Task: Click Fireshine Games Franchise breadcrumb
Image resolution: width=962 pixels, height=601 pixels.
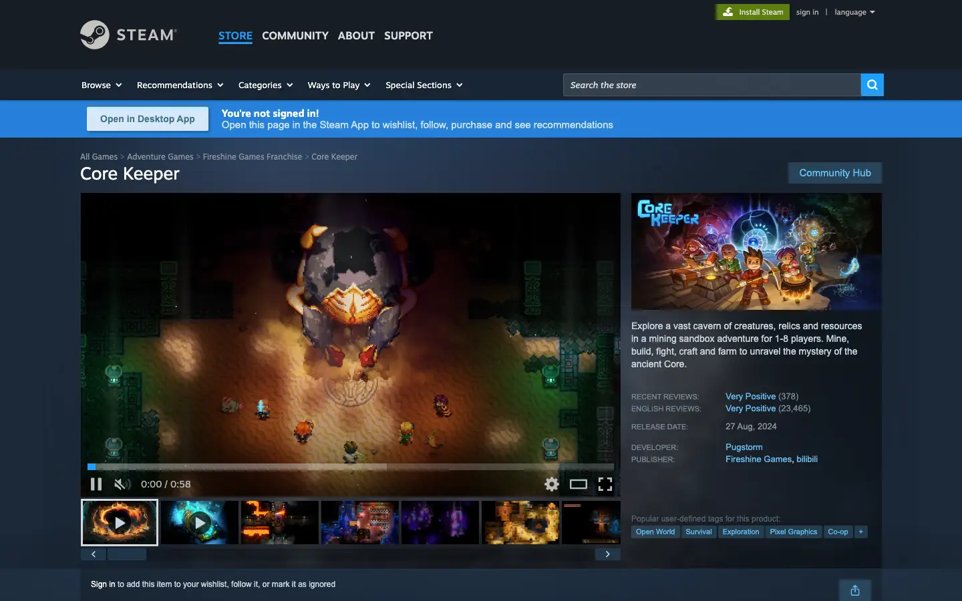Action: tap(253, 157)
